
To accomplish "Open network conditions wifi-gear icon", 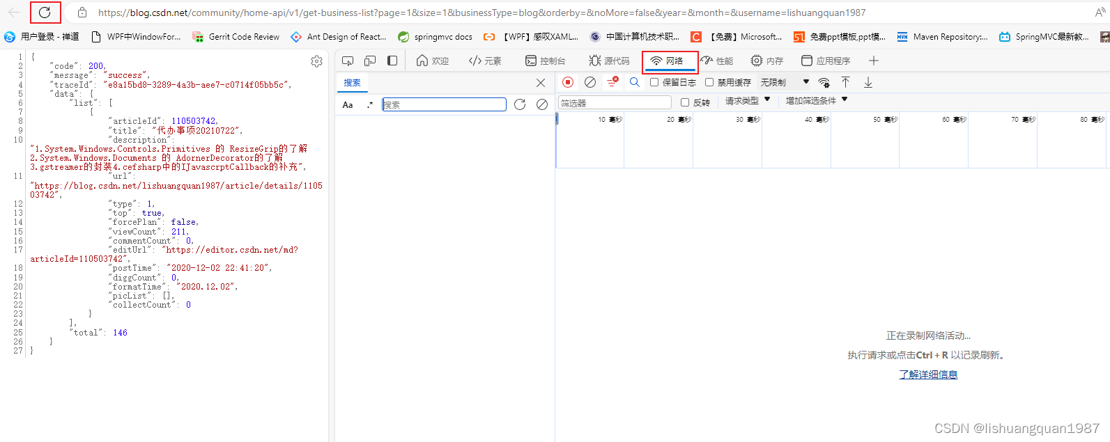I will 824,82.
